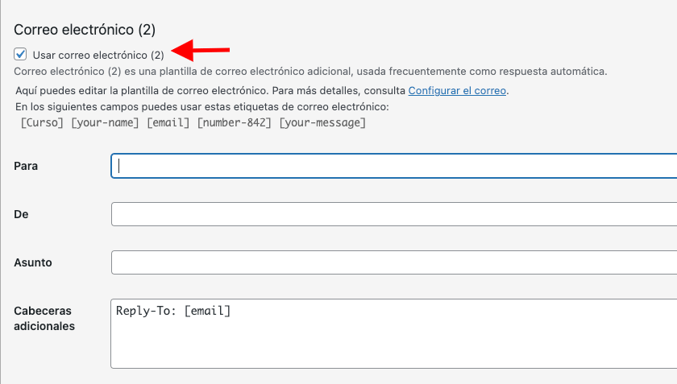Click the Para field label
This screenshot has height=384, width=677.
pos(26,166)
